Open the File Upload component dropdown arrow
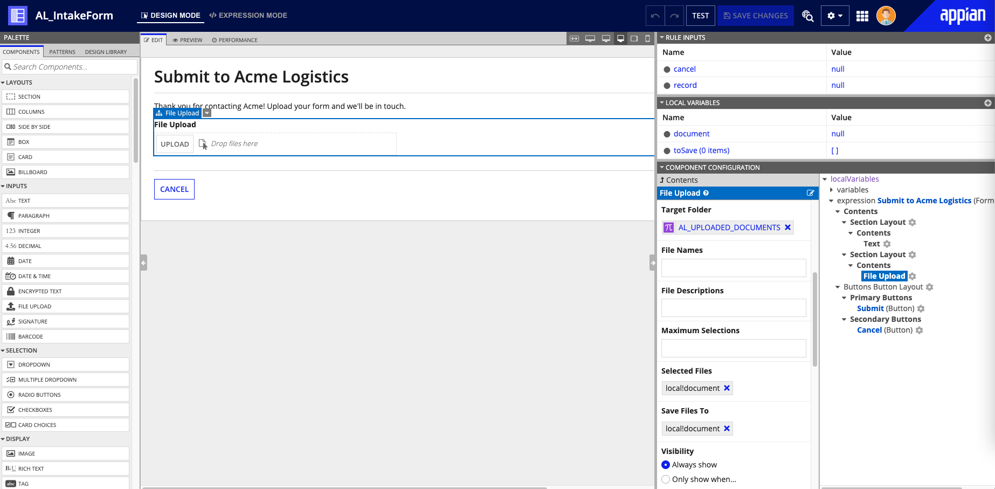The width and height of the screenshot is (995, 489). (207, 113)
